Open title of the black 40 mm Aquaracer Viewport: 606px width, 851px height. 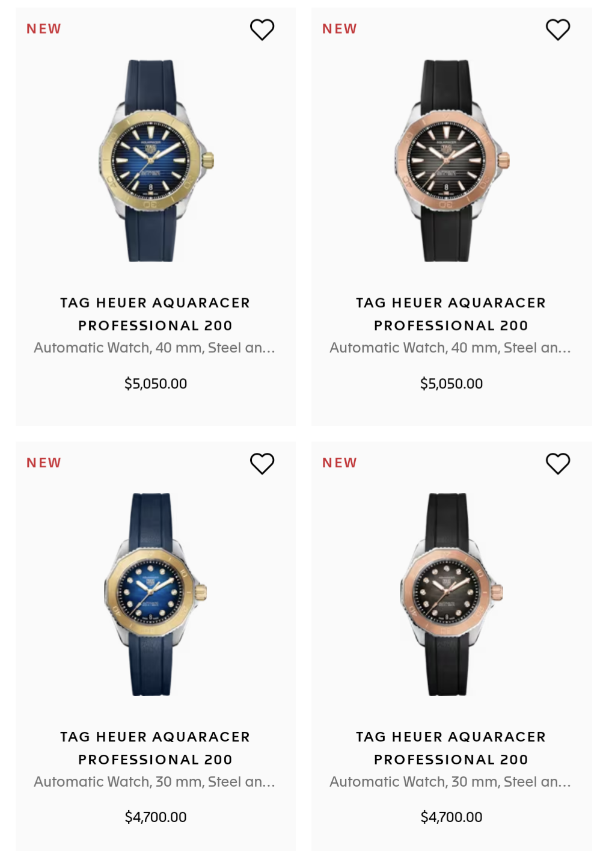451,314
